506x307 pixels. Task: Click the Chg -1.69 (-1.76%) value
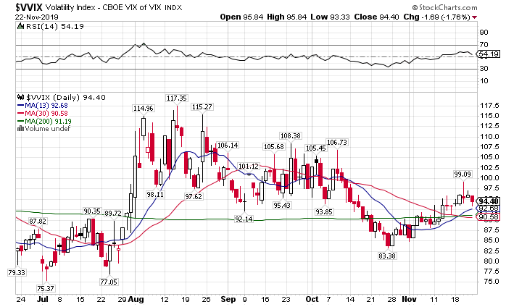tap(436, 17)
